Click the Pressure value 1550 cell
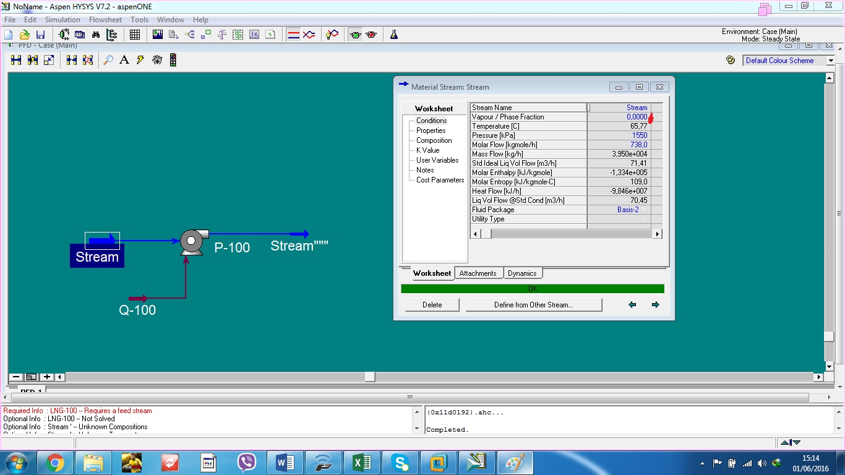This screenshot has height=475, width=845. (619, 135)
